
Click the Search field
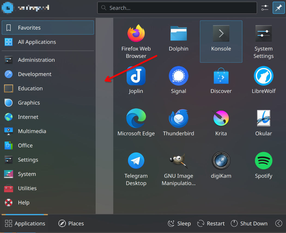coord(177,8)
